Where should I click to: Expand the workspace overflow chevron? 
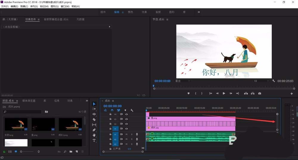(x=198, y=12)
